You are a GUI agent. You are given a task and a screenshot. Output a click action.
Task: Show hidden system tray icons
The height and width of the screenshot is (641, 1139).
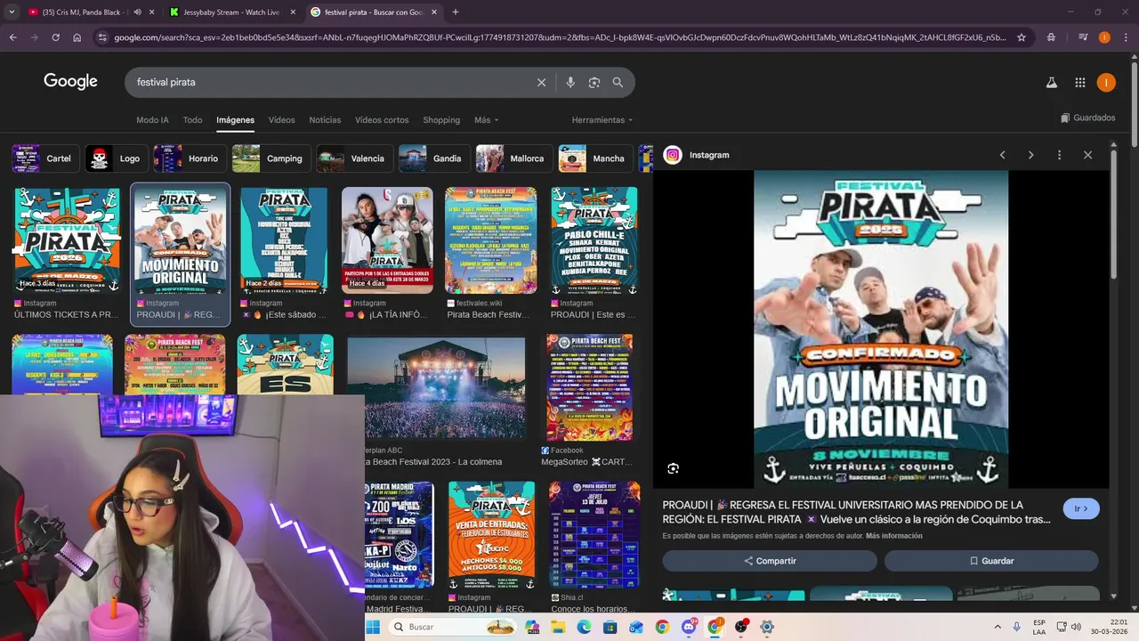point(997,627)
